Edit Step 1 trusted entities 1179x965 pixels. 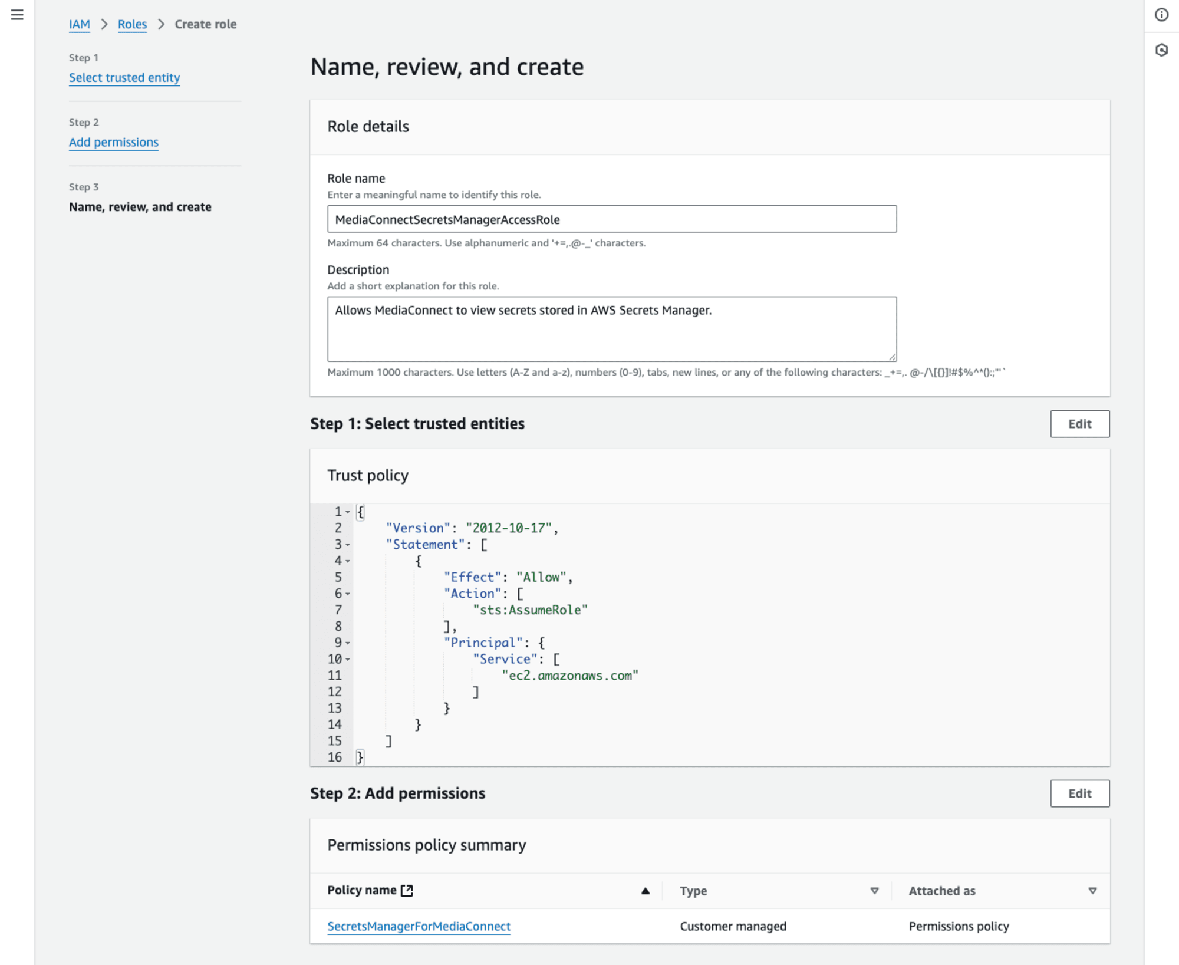pyautogui.click(x=1079, y=424)
